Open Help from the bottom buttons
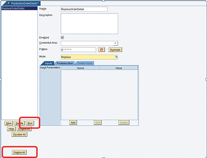Screen dimensions: 207x158 tap(11, 129)
